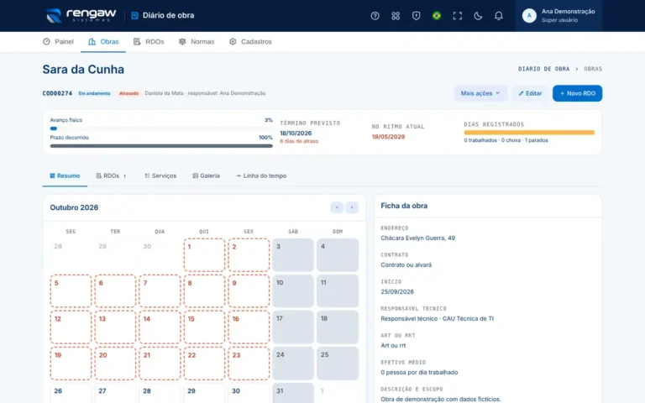Open the Normas menu
This screenshot has width=645, height=403.
197,41
